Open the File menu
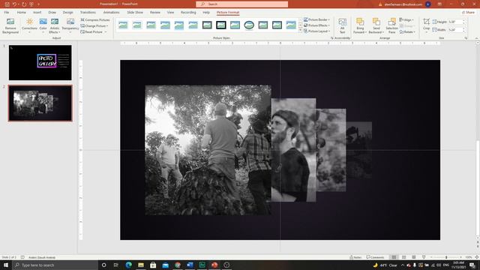This screenshot has height=270, width=480. coord(7,12)
